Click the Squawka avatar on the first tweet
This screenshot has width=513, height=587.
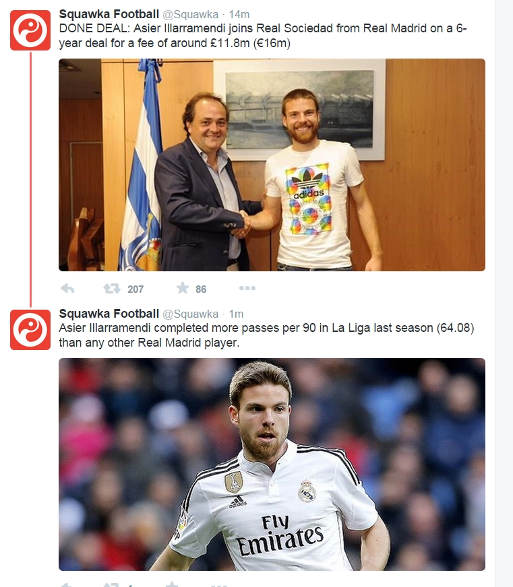(x=30, y=30)
